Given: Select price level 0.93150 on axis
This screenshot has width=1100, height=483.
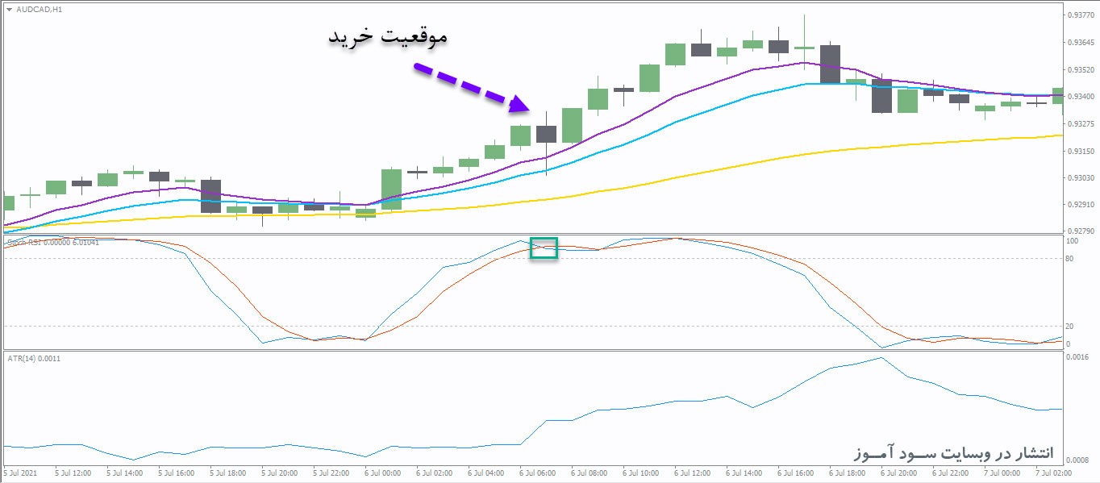Looking at the screenshot, I should click(x=1079, y=151).
